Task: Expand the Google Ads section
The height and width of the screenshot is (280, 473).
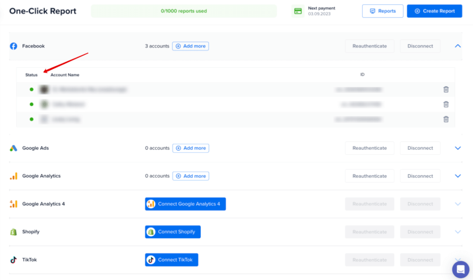Action: pos(458,148)
